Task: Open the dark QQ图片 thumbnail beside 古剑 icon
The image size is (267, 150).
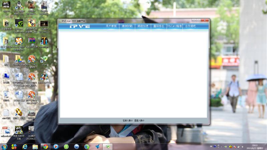Action: 44,26
